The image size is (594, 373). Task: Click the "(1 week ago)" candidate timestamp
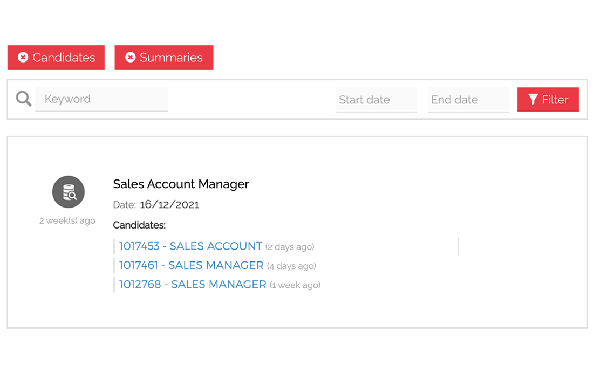tap(295, 285)
